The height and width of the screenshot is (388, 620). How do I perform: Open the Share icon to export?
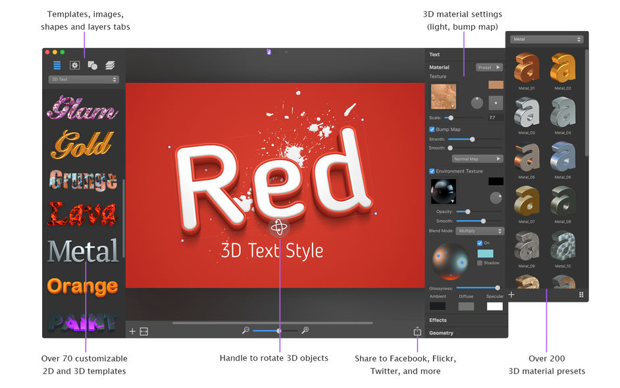point(418,332)
